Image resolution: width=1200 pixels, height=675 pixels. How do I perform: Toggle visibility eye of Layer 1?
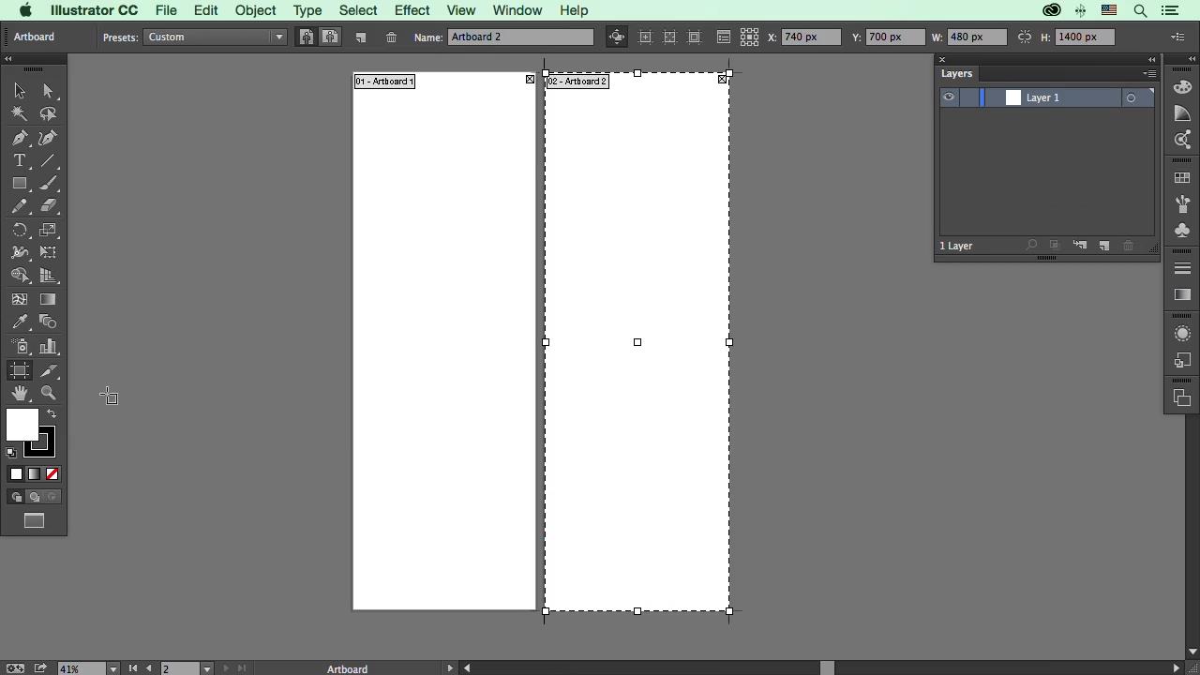tap(949, 97)
